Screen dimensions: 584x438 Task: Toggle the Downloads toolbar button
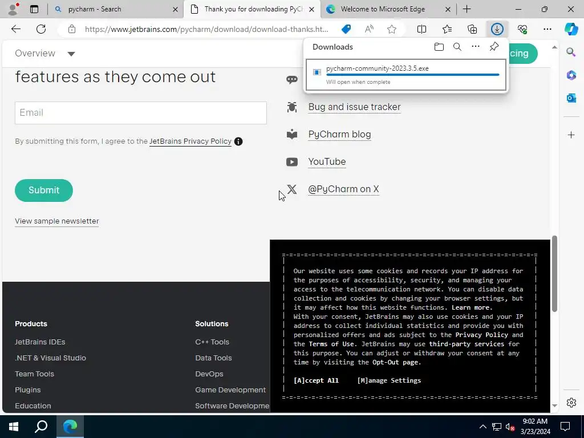[x=497, y=29]
